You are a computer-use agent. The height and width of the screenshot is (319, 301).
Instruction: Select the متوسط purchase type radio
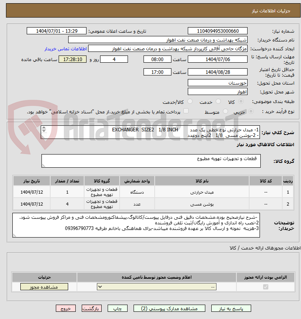tap(225, 111)
